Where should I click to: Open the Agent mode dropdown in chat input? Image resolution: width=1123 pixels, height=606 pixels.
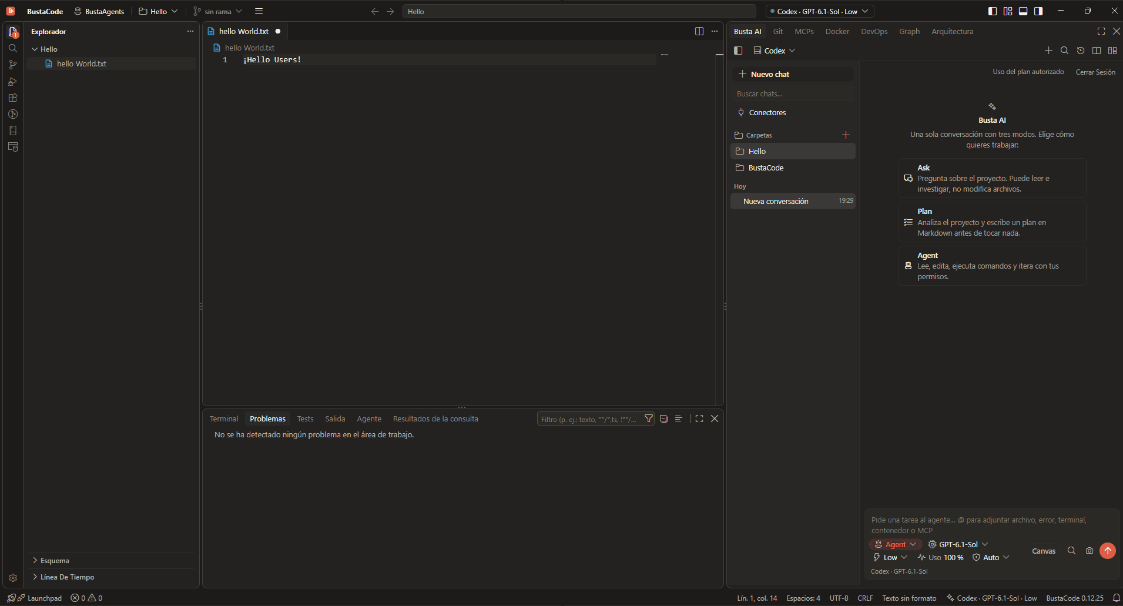[895, 544]
